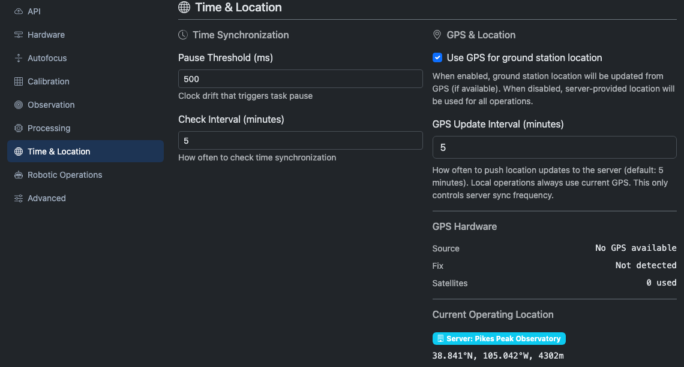Screen dimensions: 684x367
Task: Click the 'No GPS available' source value
Action: pos(635,248)
